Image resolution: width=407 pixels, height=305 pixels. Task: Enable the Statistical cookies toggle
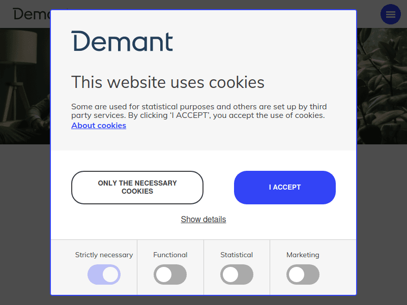[x=237, y=274]
